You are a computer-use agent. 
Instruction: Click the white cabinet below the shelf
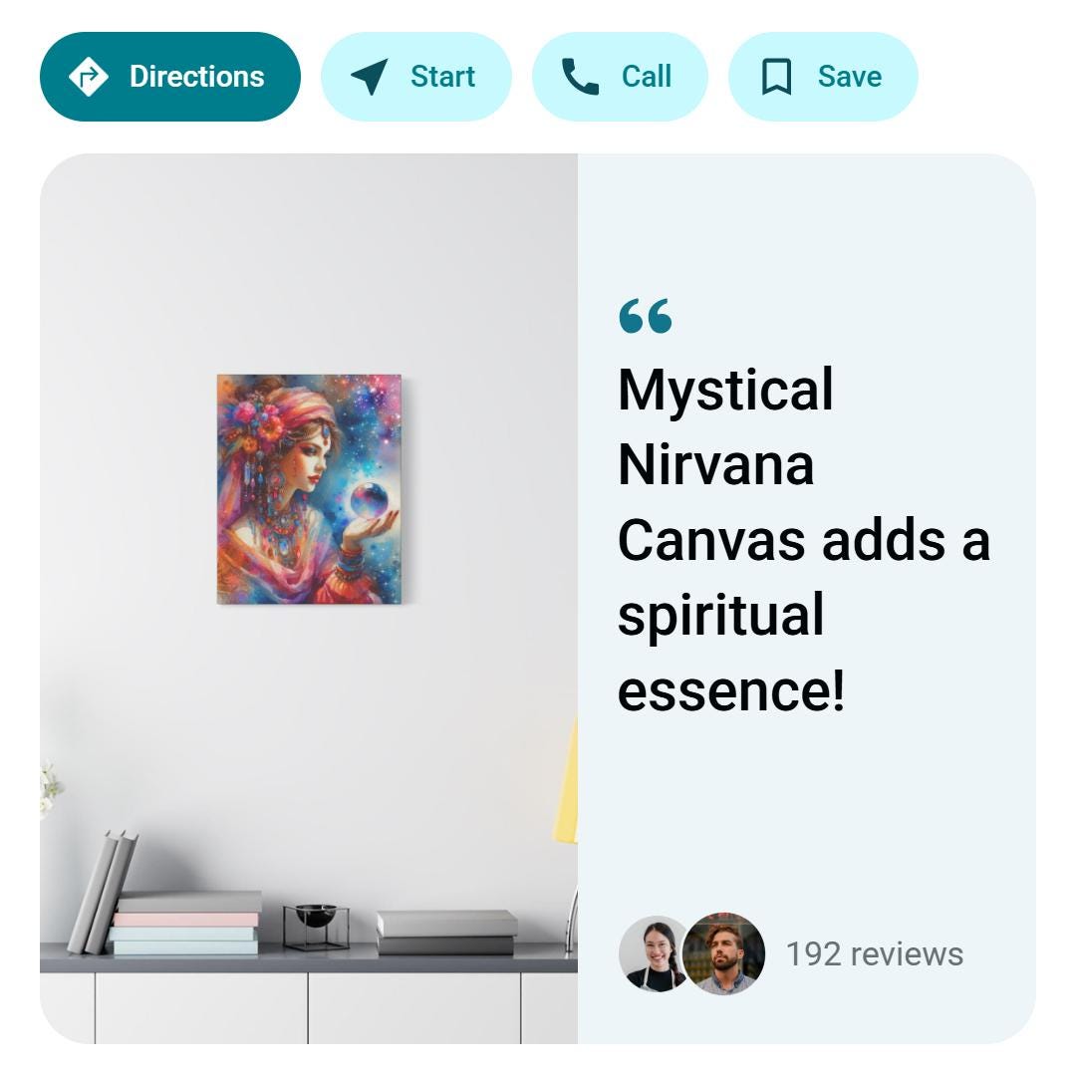point(309,1008)
